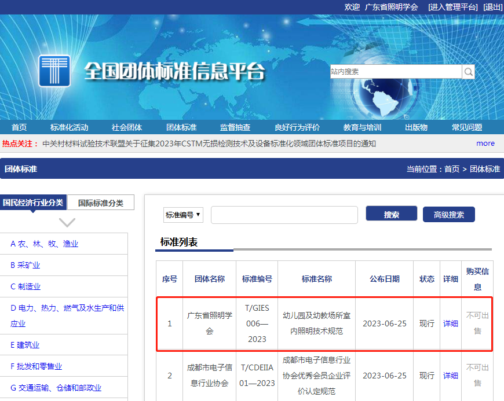This screenshot has width=504, height=401.
Task: Select category E 建筑业
Action: [25, 345]
